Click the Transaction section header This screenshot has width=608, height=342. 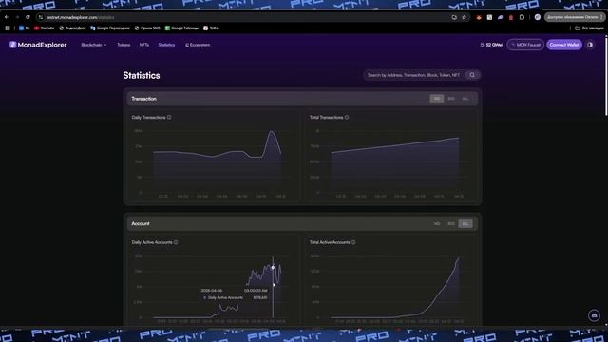click(302, 99)
